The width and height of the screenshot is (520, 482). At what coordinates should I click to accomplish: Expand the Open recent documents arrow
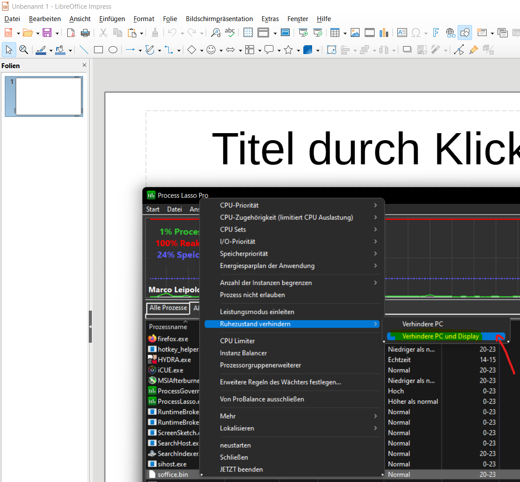coord(37,33)
